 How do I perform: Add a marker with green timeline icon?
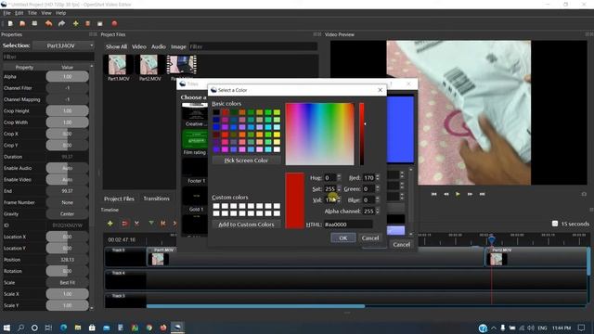[x=151, y=224]
